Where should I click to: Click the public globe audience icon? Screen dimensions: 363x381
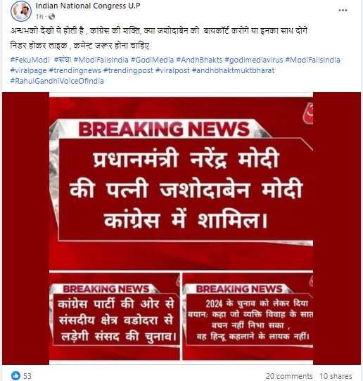[51, 17]
